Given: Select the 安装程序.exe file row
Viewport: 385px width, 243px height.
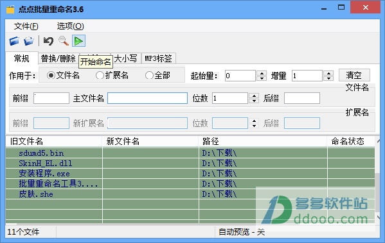Looking at the screenshot, I should (190, 174).
